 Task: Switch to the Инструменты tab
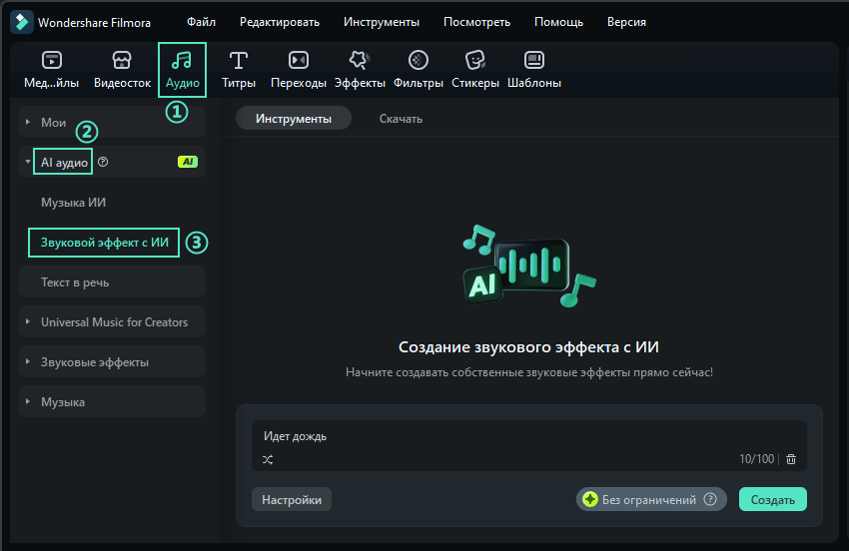(294, 119)
